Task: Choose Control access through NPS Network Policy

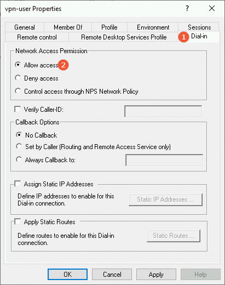Action: [18, 91]
